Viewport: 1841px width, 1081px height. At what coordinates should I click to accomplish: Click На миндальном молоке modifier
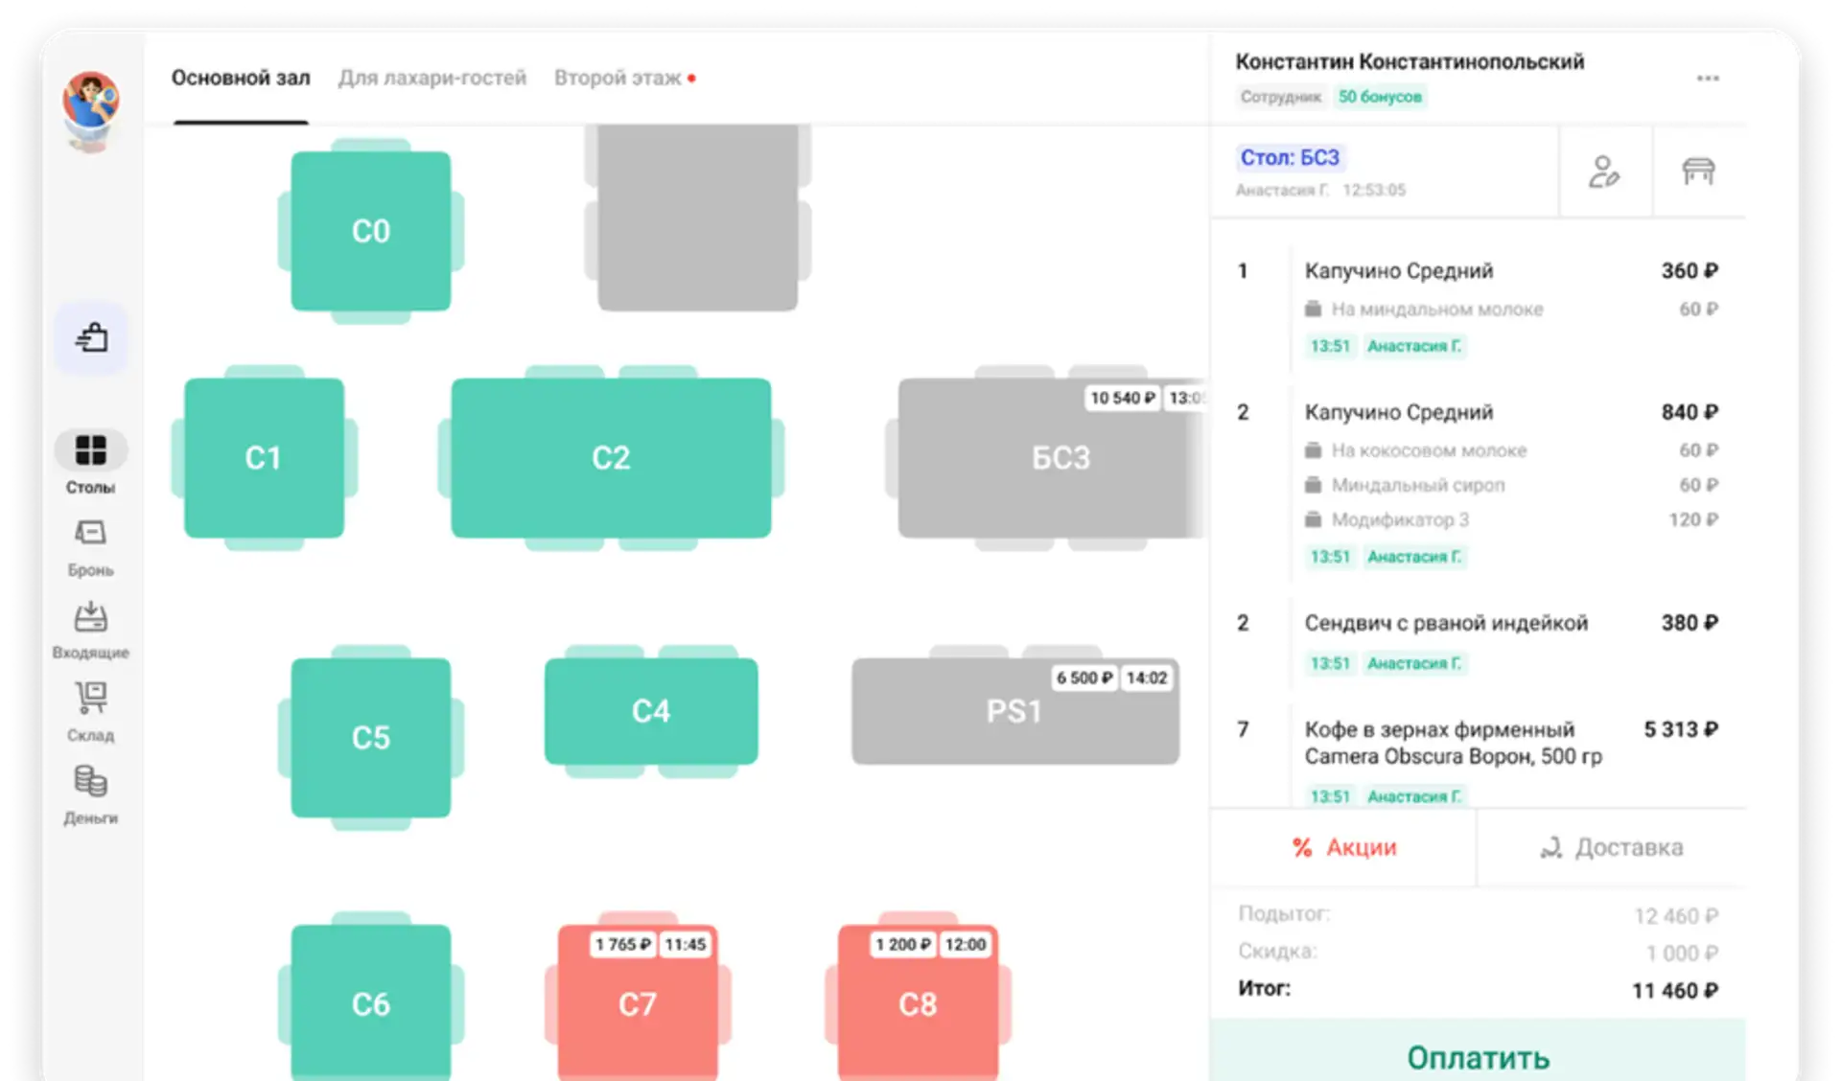(x=1510, y=310)
